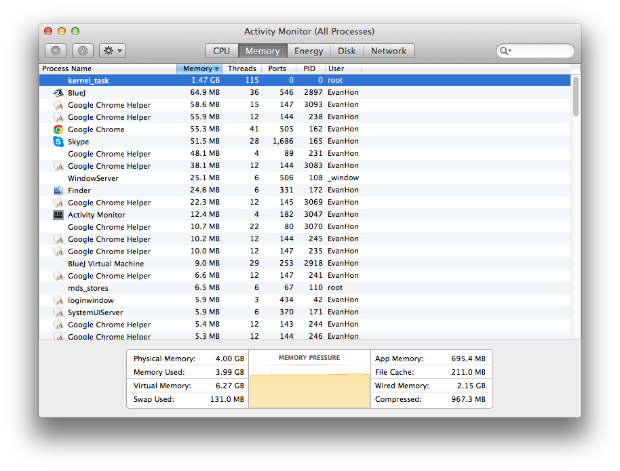Click the Finder app icon
Screen dimensions: 620x471
coord(58,190)
